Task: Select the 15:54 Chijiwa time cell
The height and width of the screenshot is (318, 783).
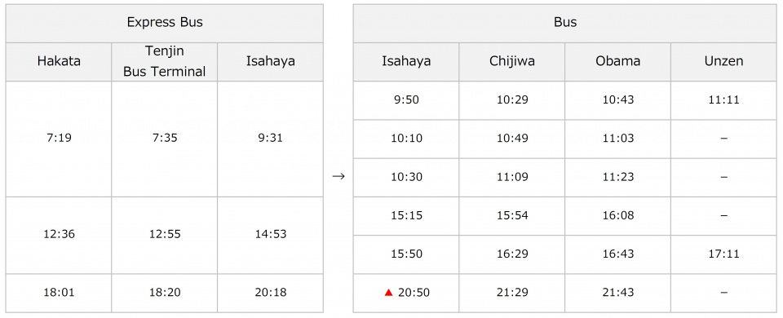Action: pos(512,215)
